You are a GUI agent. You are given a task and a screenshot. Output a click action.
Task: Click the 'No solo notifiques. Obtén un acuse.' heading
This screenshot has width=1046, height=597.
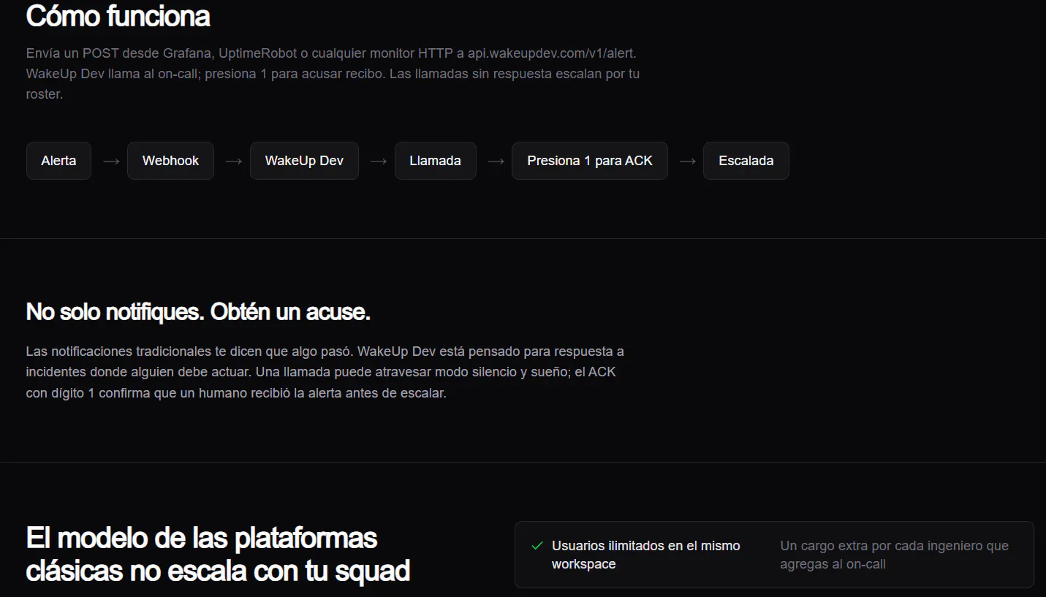pos(198,312)
